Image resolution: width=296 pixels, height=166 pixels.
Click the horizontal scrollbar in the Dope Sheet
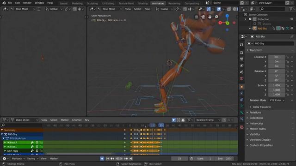pyautogui.click(x=79, y=154)
